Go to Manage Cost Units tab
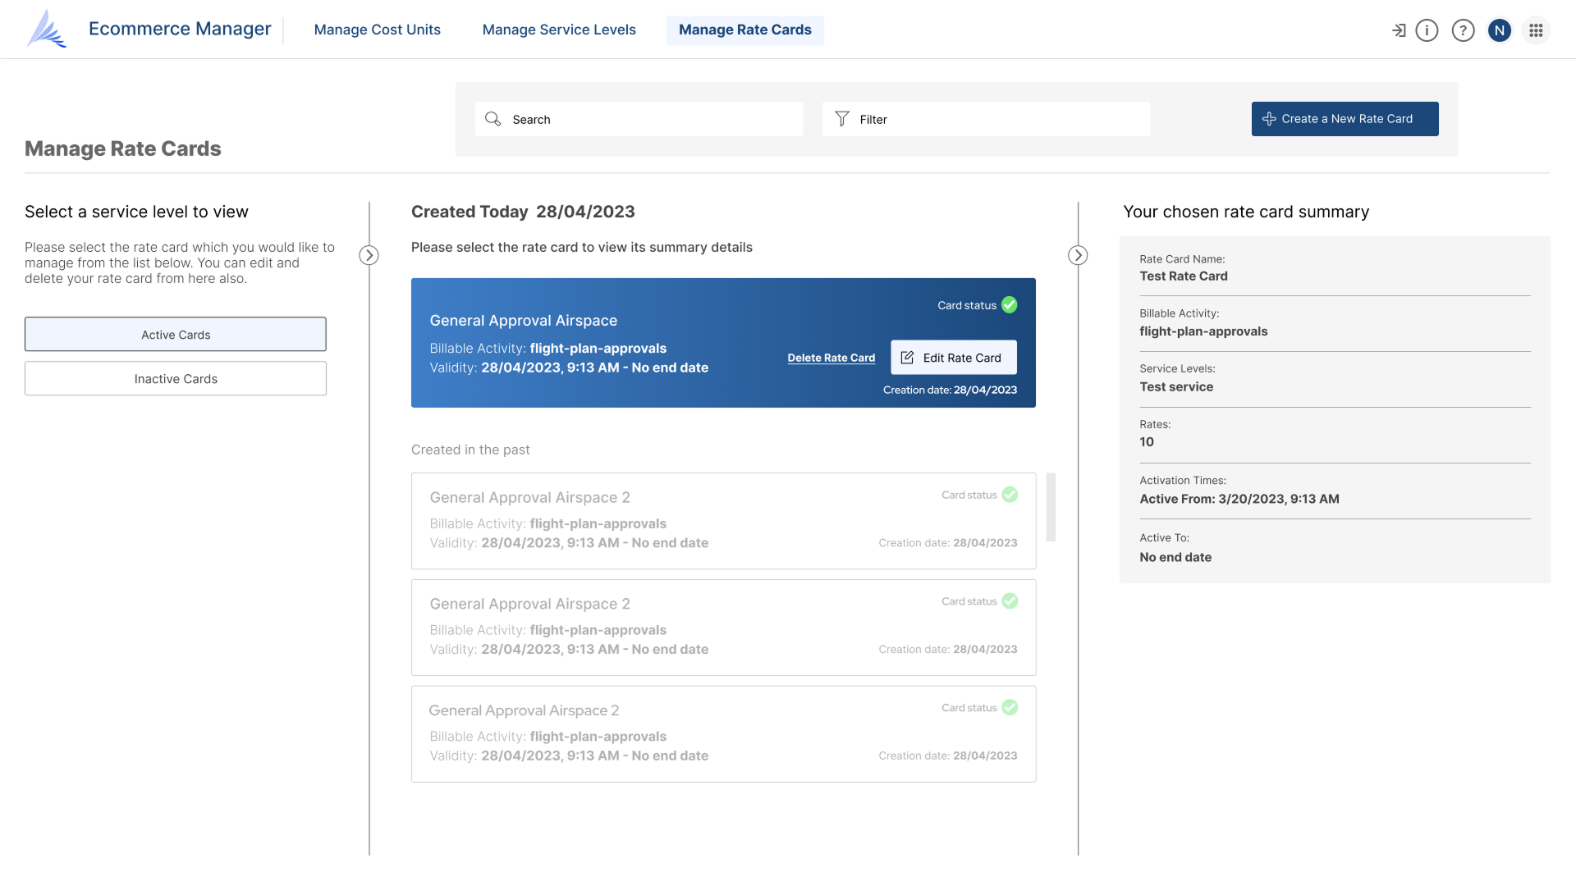Screen dimensions: 1576x886 click(377, 30)
